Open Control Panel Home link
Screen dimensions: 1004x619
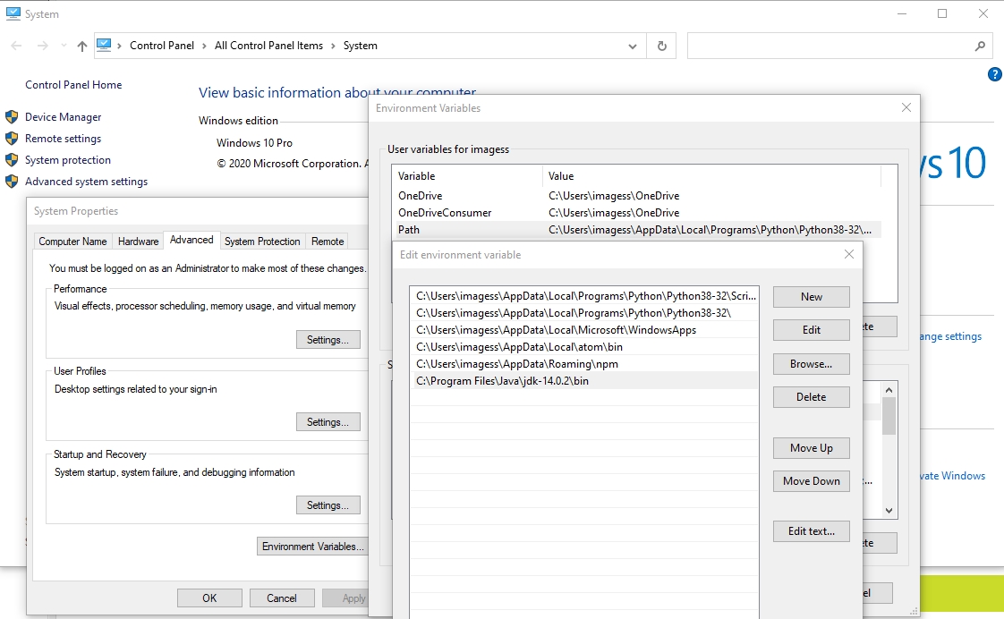tap(73, 84)
